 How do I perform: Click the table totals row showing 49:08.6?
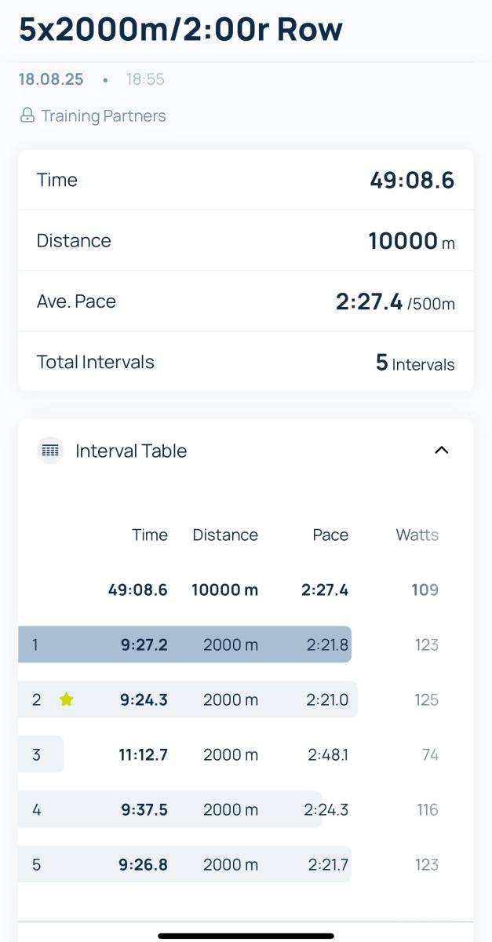pos(246,590)
